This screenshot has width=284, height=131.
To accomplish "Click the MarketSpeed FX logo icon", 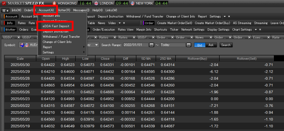I will pos(4,3).
